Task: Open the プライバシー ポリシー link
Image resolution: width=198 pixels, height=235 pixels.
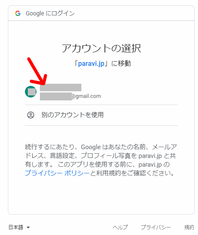Action: coord(57,173)
